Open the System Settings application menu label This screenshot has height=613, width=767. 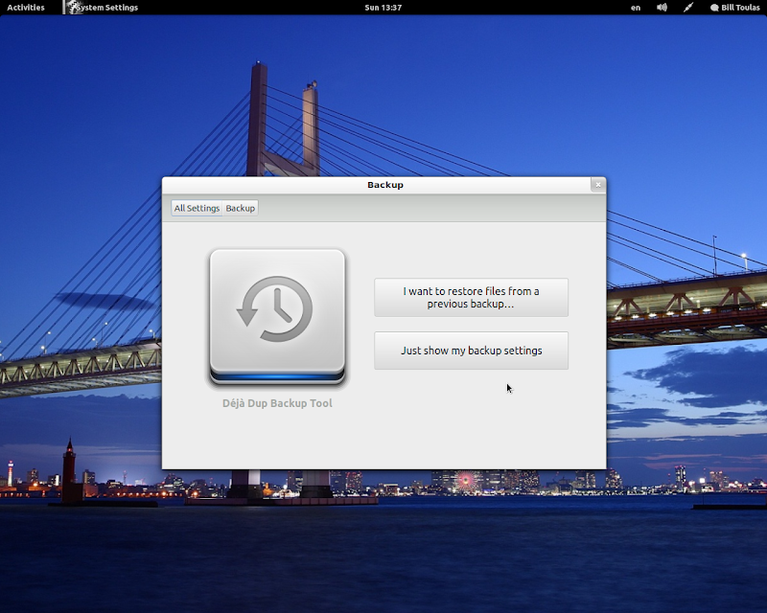(x=108, y=8)
